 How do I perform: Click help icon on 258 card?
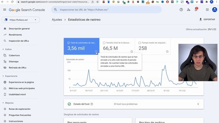click(167, 52)
